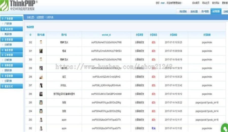
Task: Open avatar of user in row 299
Action: pos(41,68)
